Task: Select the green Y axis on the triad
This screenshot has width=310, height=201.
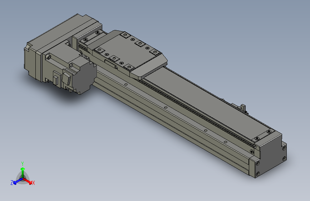Action: coord(23,172)
